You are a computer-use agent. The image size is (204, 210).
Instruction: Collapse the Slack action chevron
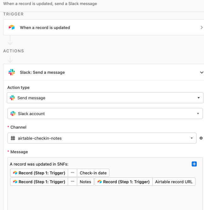202,73
